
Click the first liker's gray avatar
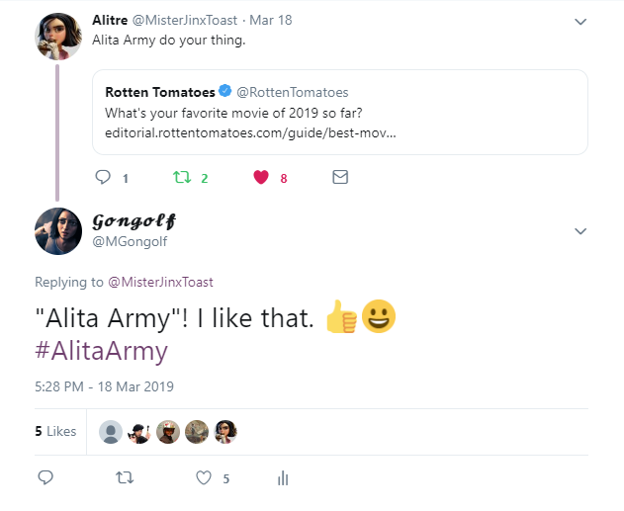(112, 432)
